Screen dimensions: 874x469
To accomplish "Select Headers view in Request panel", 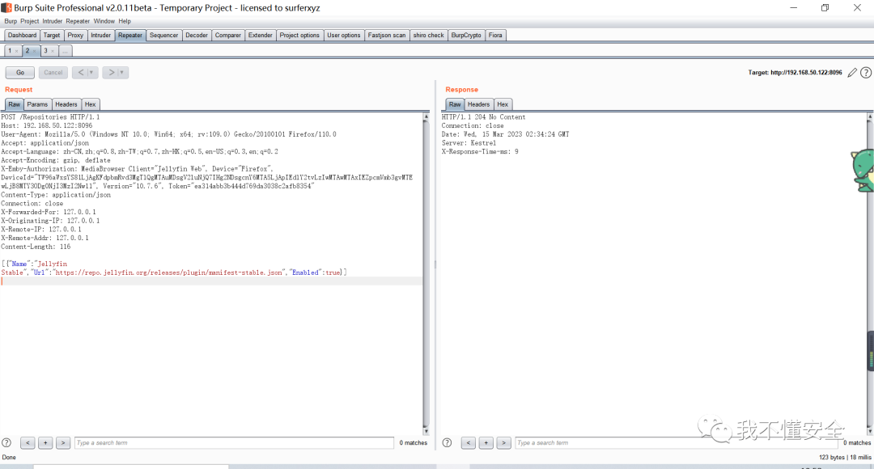I will click(66, 104).
